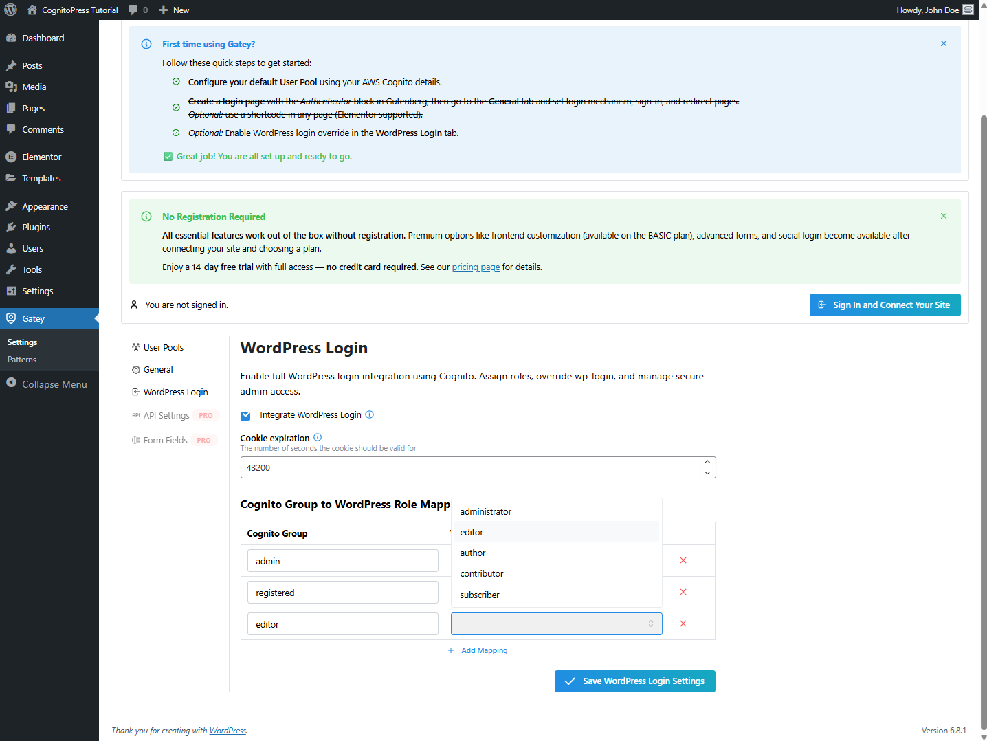This screenshot has height=741, width=987.
Task: Open Tools menu item
Action: coord(49,269)
